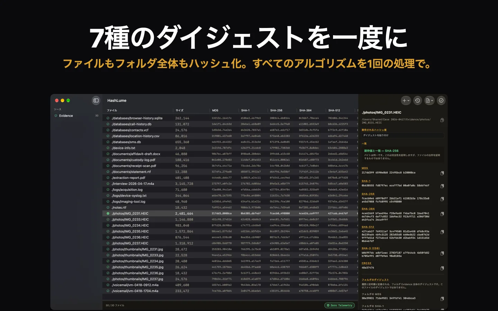Sort by the MD5 column header

(x=215, y=111)
